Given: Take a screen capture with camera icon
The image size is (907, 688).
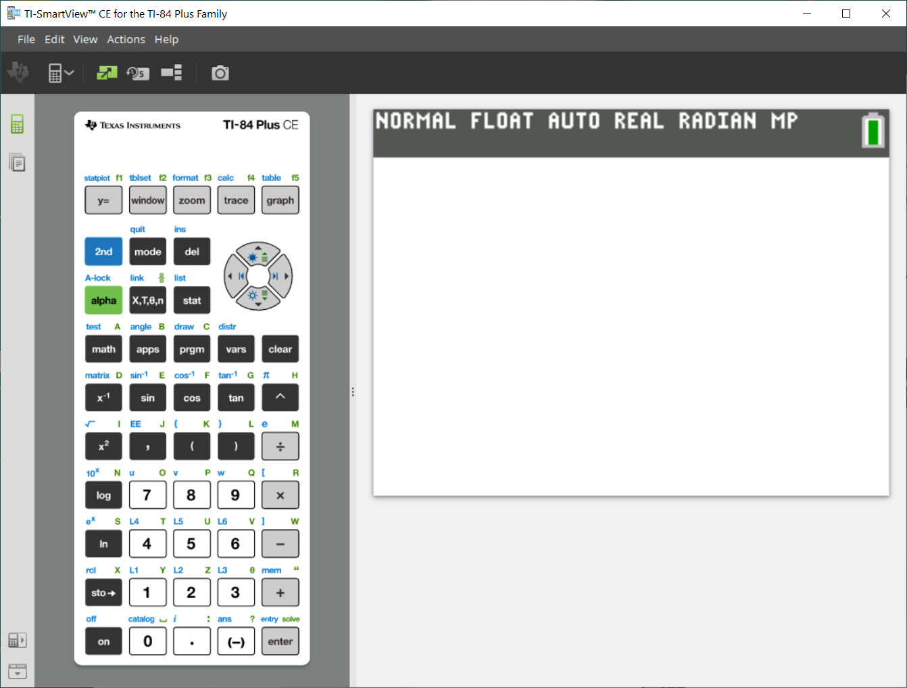Looking at the screenshot, I should pyautogui.click(x=220, y=73).
